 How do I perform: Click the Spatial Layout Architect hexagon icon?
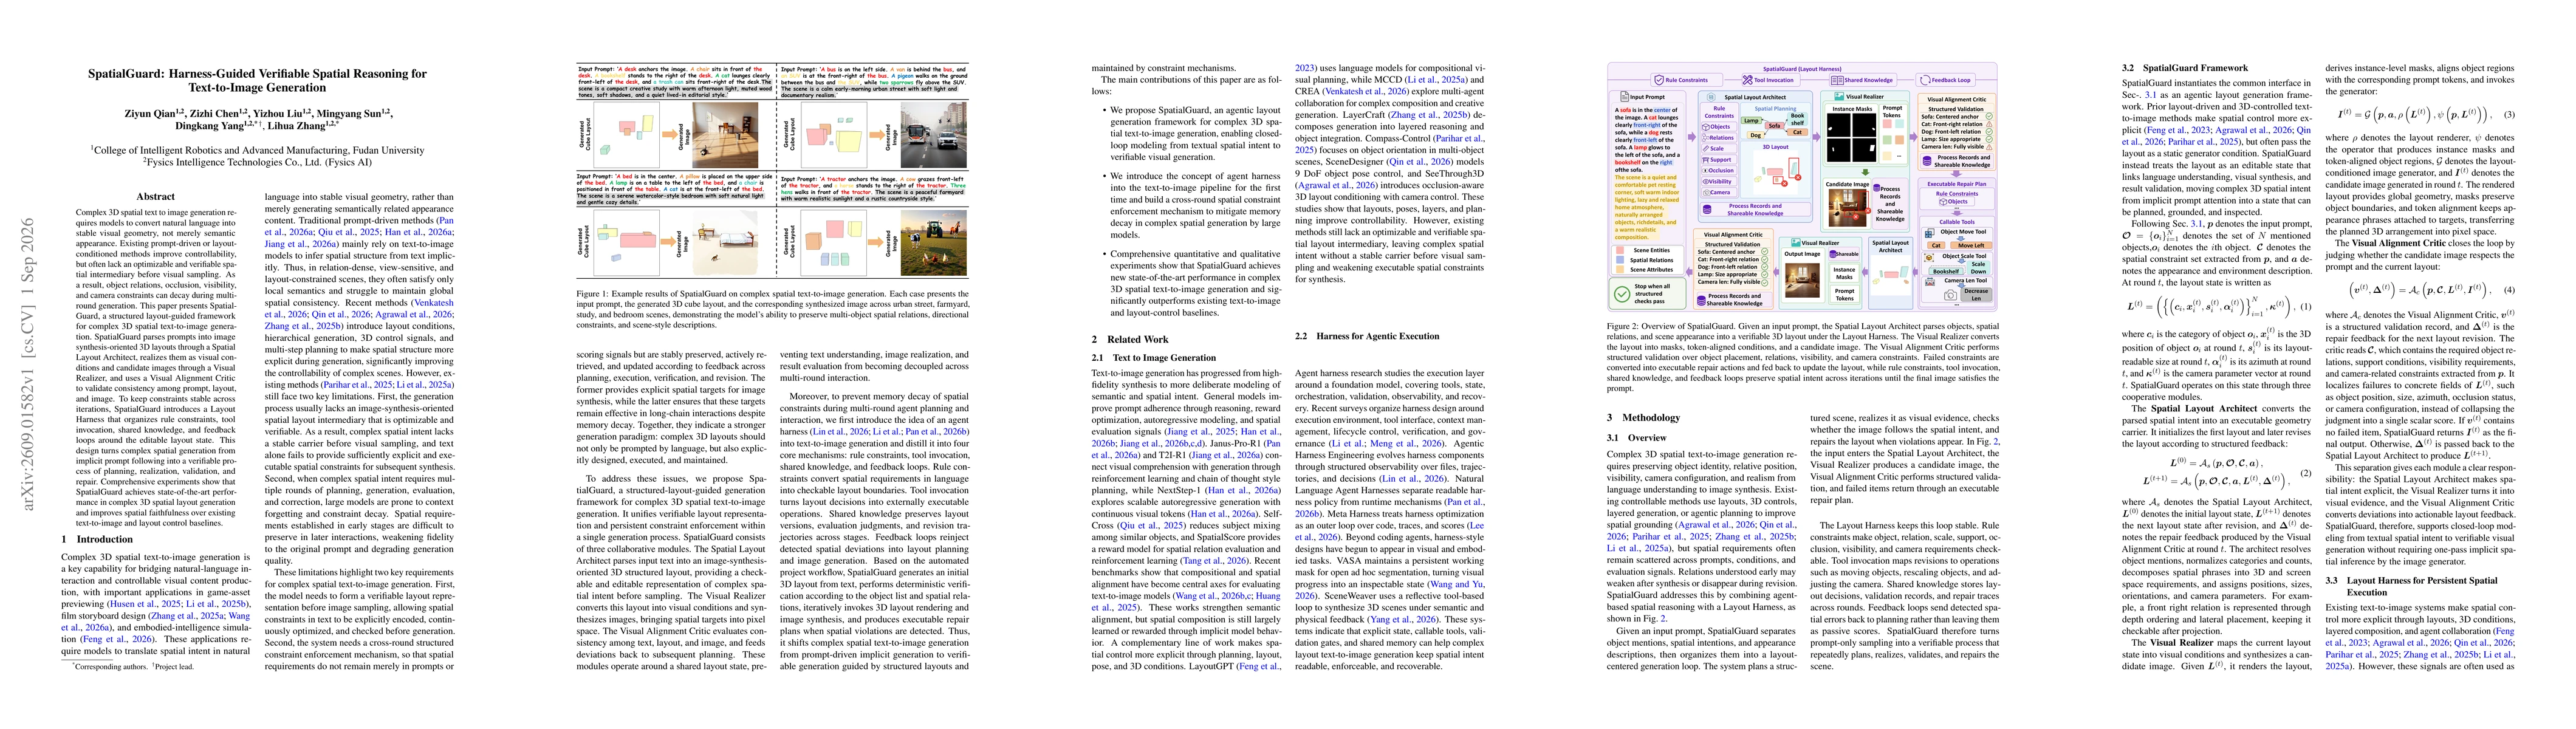1711,97
